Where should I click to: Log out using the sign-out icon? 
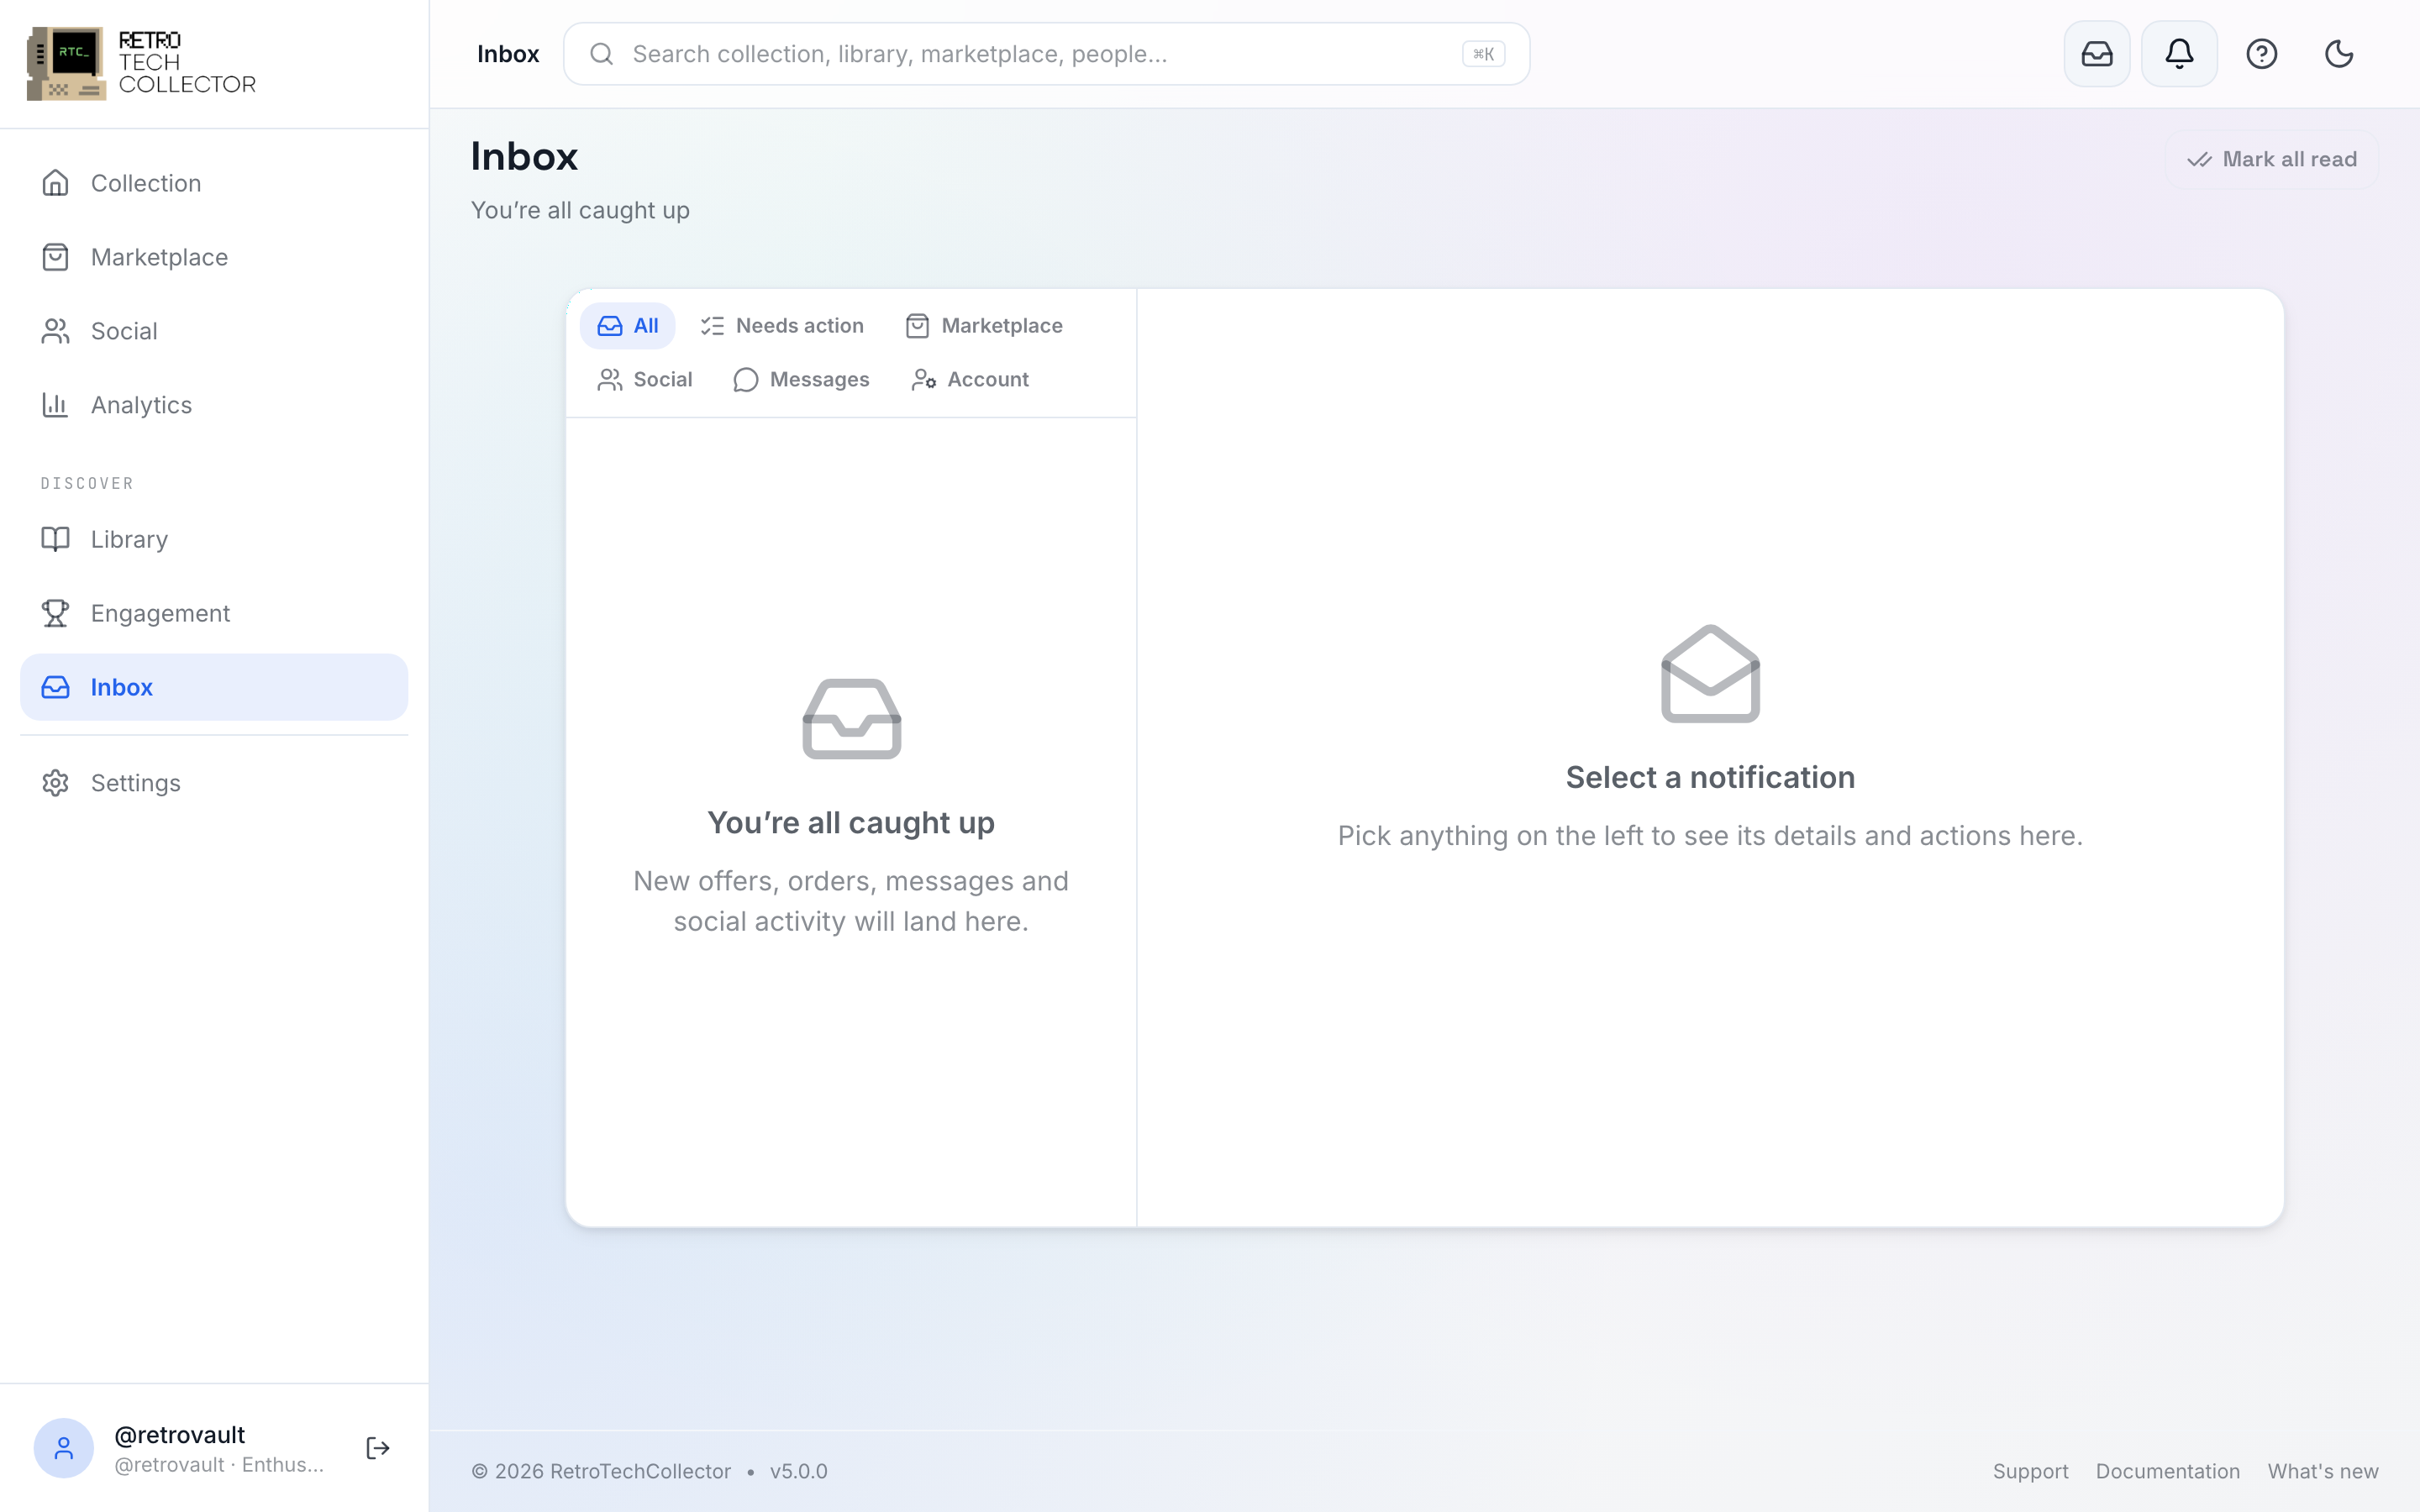point(378,1447)
